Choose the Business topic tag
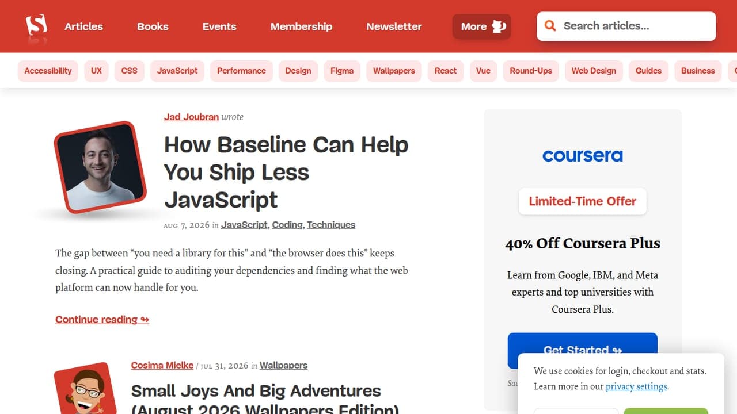The height and width of the screenshot is (414, 737). [698, 71]
